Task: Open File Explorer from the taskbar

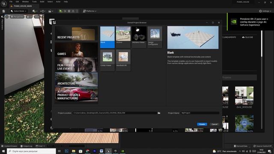Action: click(74, 151)
